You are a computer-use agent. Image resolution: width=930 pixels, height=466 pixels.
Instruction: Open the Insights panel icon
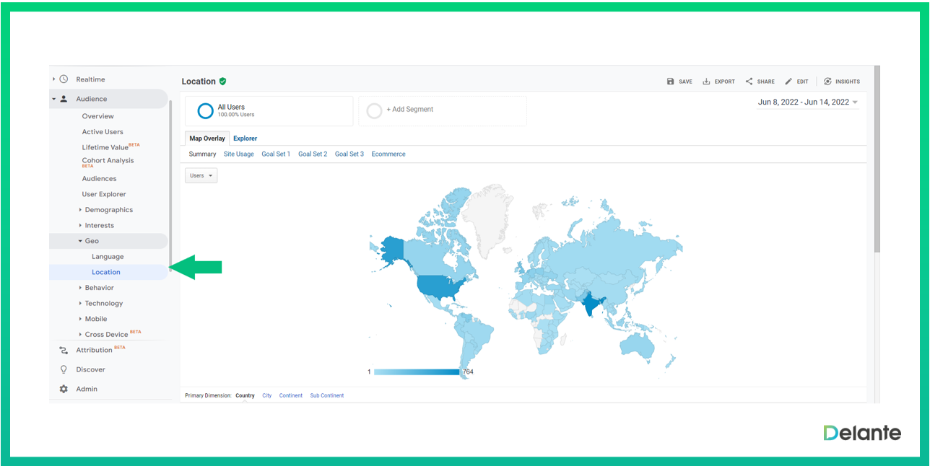coord(827,82)
